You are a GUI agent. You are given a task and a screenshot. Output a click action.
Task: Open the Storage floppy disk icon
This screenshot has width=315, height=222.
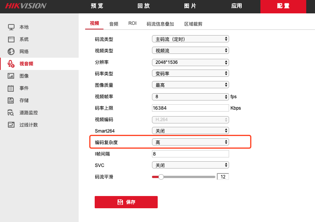pyautogui.click(x=11, y=100)
